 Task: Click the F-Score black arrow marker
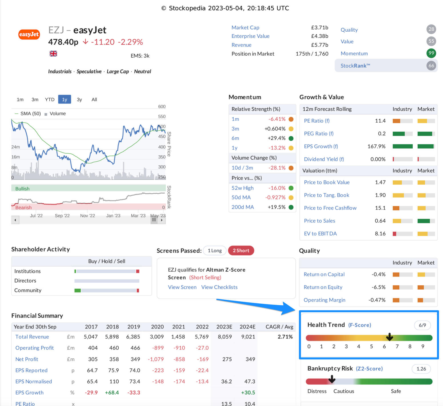pos(389,337)
